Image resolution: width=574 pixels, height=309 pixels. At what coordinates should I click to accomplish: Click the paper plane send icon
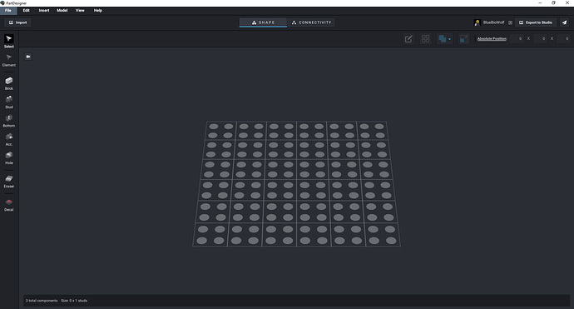[564, 22]
